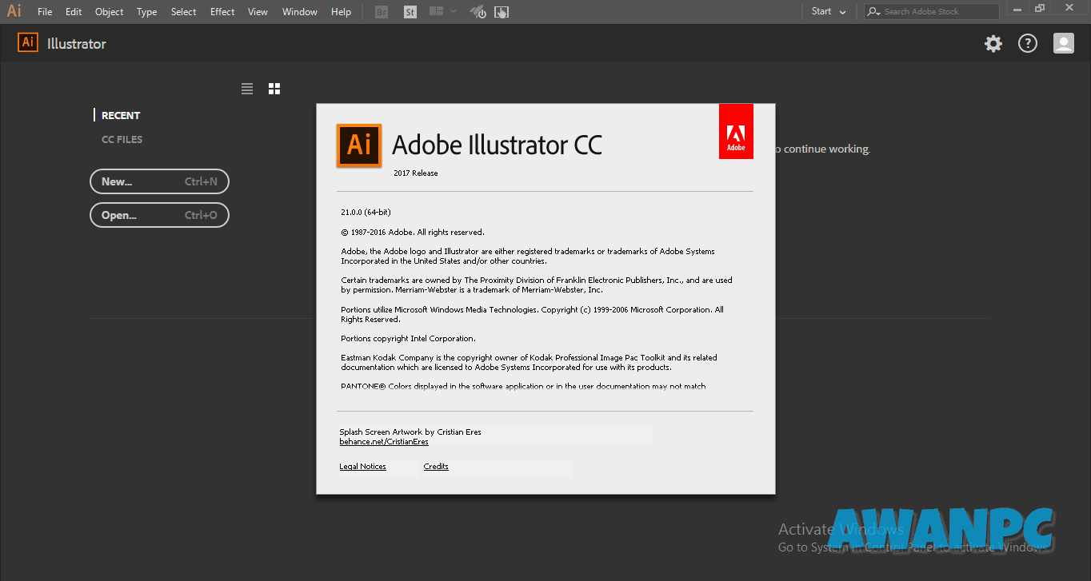Open the Credits link
The width and height of the screenshot is (1091, 581).
[x=436, y=467]
